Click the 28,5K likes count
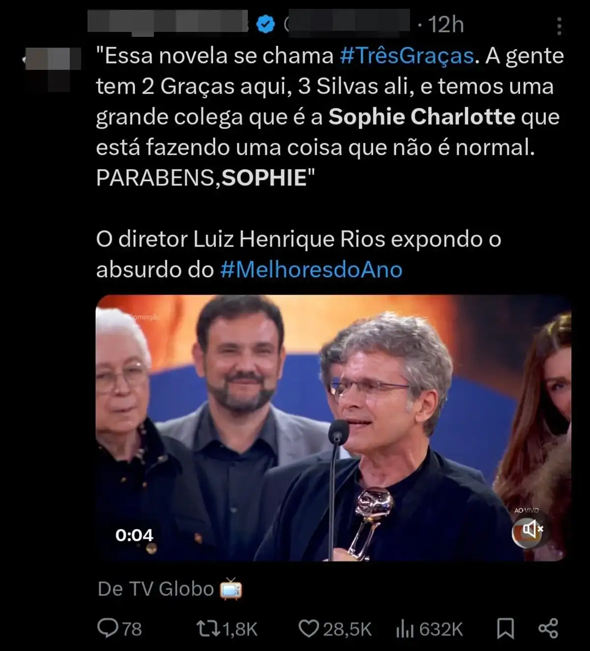 click(347, 629)
